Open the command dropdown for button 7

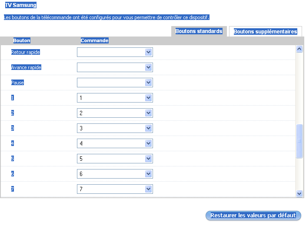click(x=115, y=189)
